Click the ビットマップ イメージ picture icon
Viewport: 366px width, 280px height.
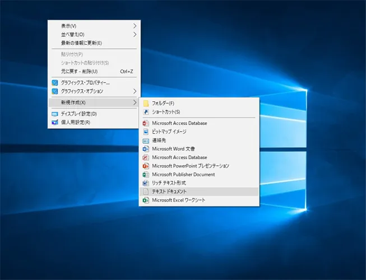(x=146, y=132)
